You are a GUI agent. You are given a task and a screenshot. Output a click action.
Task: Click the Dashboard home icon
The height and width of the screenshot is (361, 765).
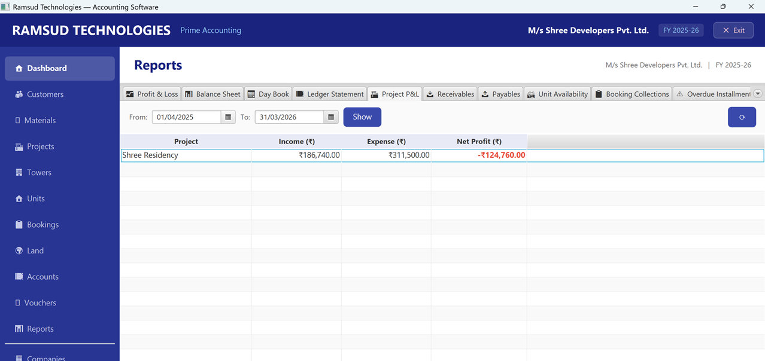coord(19,69)
